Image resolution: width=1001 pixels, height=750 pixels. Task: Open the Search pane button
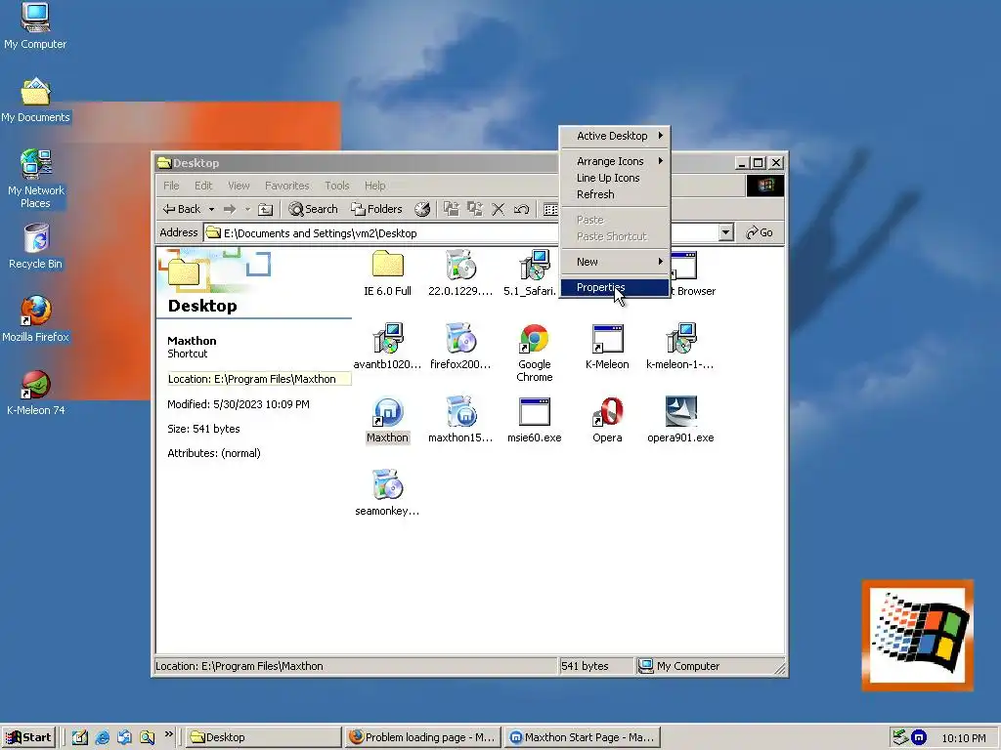(313, 209)
